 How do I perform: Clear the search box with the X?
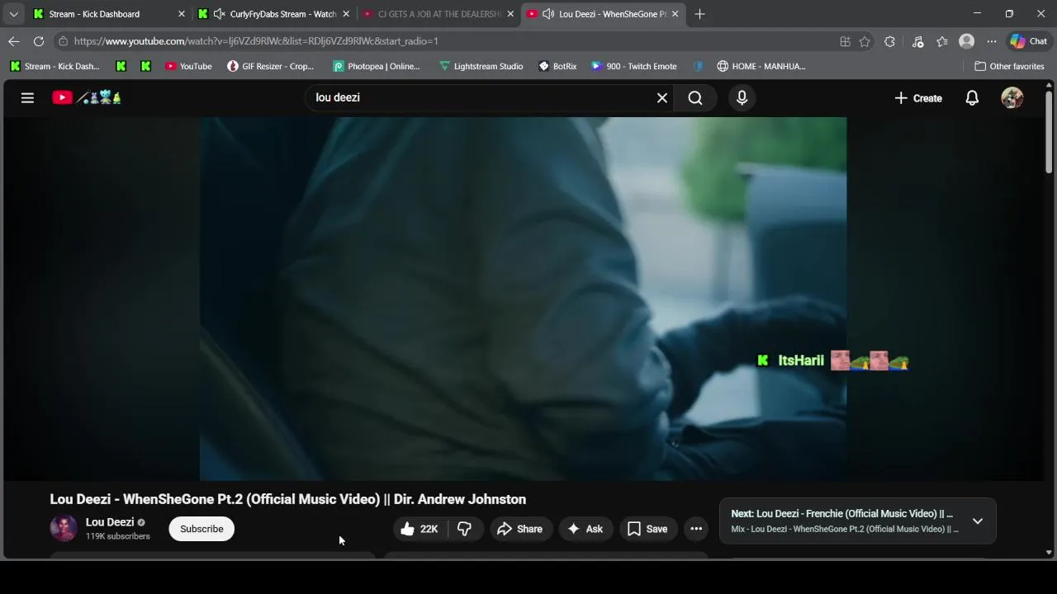(661, 97)
